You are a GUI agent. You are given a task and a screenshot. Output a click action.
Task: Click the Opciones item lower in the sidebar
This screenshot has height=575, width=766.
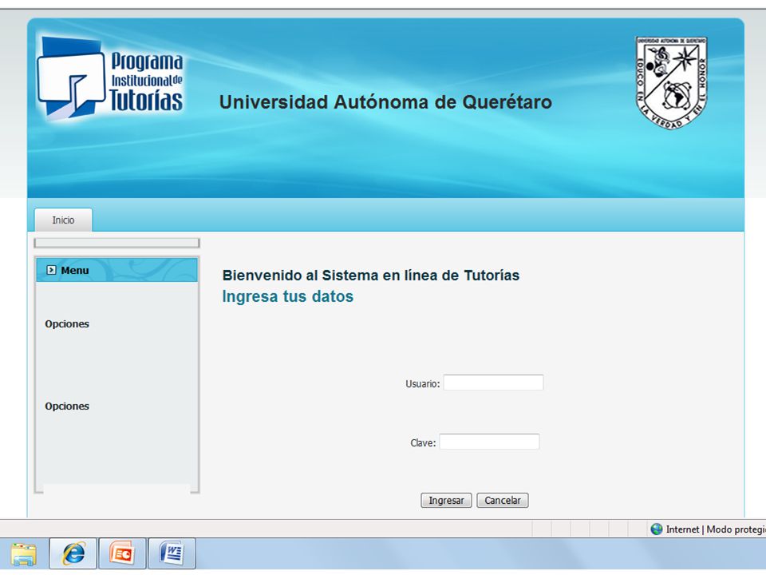[x=67, y=406]
